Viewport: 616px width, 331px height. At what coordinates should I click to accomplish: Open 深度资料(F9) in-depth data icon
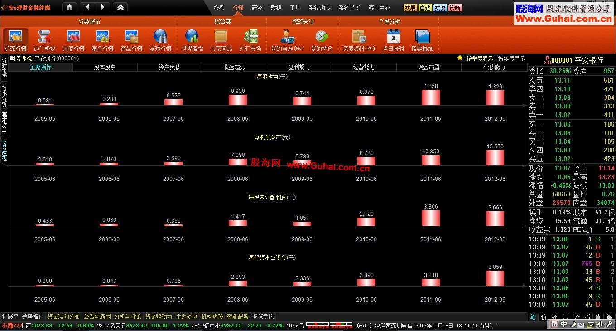pos(359,40)
